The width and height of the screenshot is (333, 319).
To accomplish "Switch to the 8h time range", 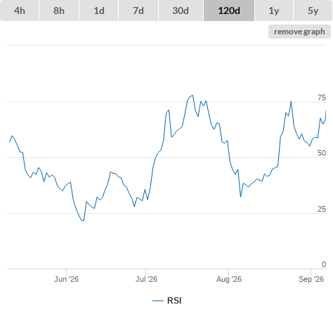I will point(59,11).
